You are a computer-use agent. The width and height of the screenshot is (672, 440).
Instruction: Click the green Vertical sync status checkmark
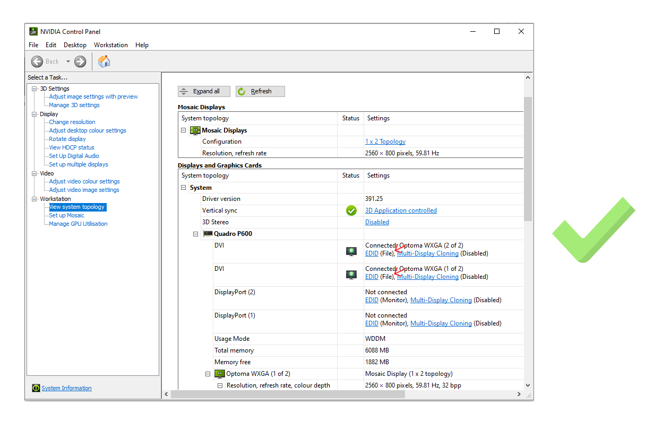coord(351,210)
